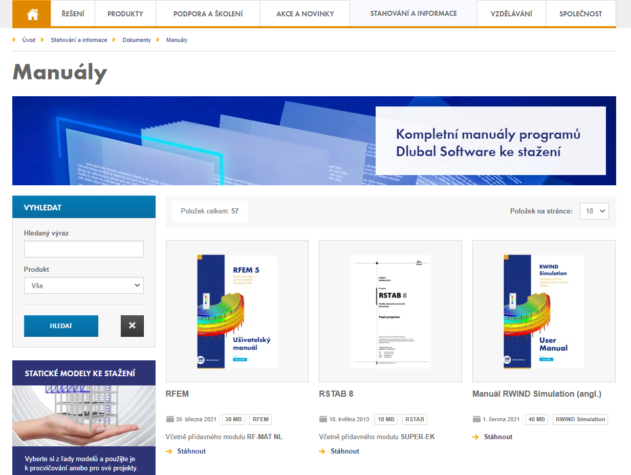The width and height of the screenshot is (631, 475).
Task: Click the calendar icon beside the RSTAB date
Action: point(323,419)
